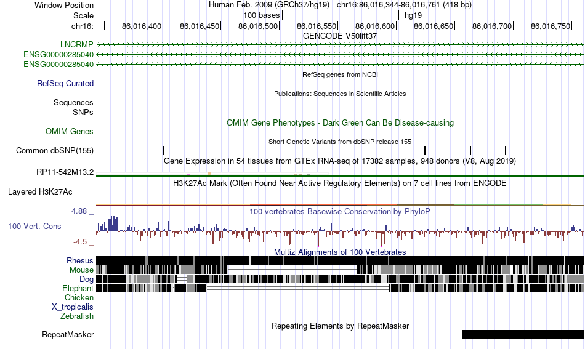Click the RP11-542M13.2 GTEx label
Image resolution: width=585 pixels, height=349 pixels.
pos(65,172)
